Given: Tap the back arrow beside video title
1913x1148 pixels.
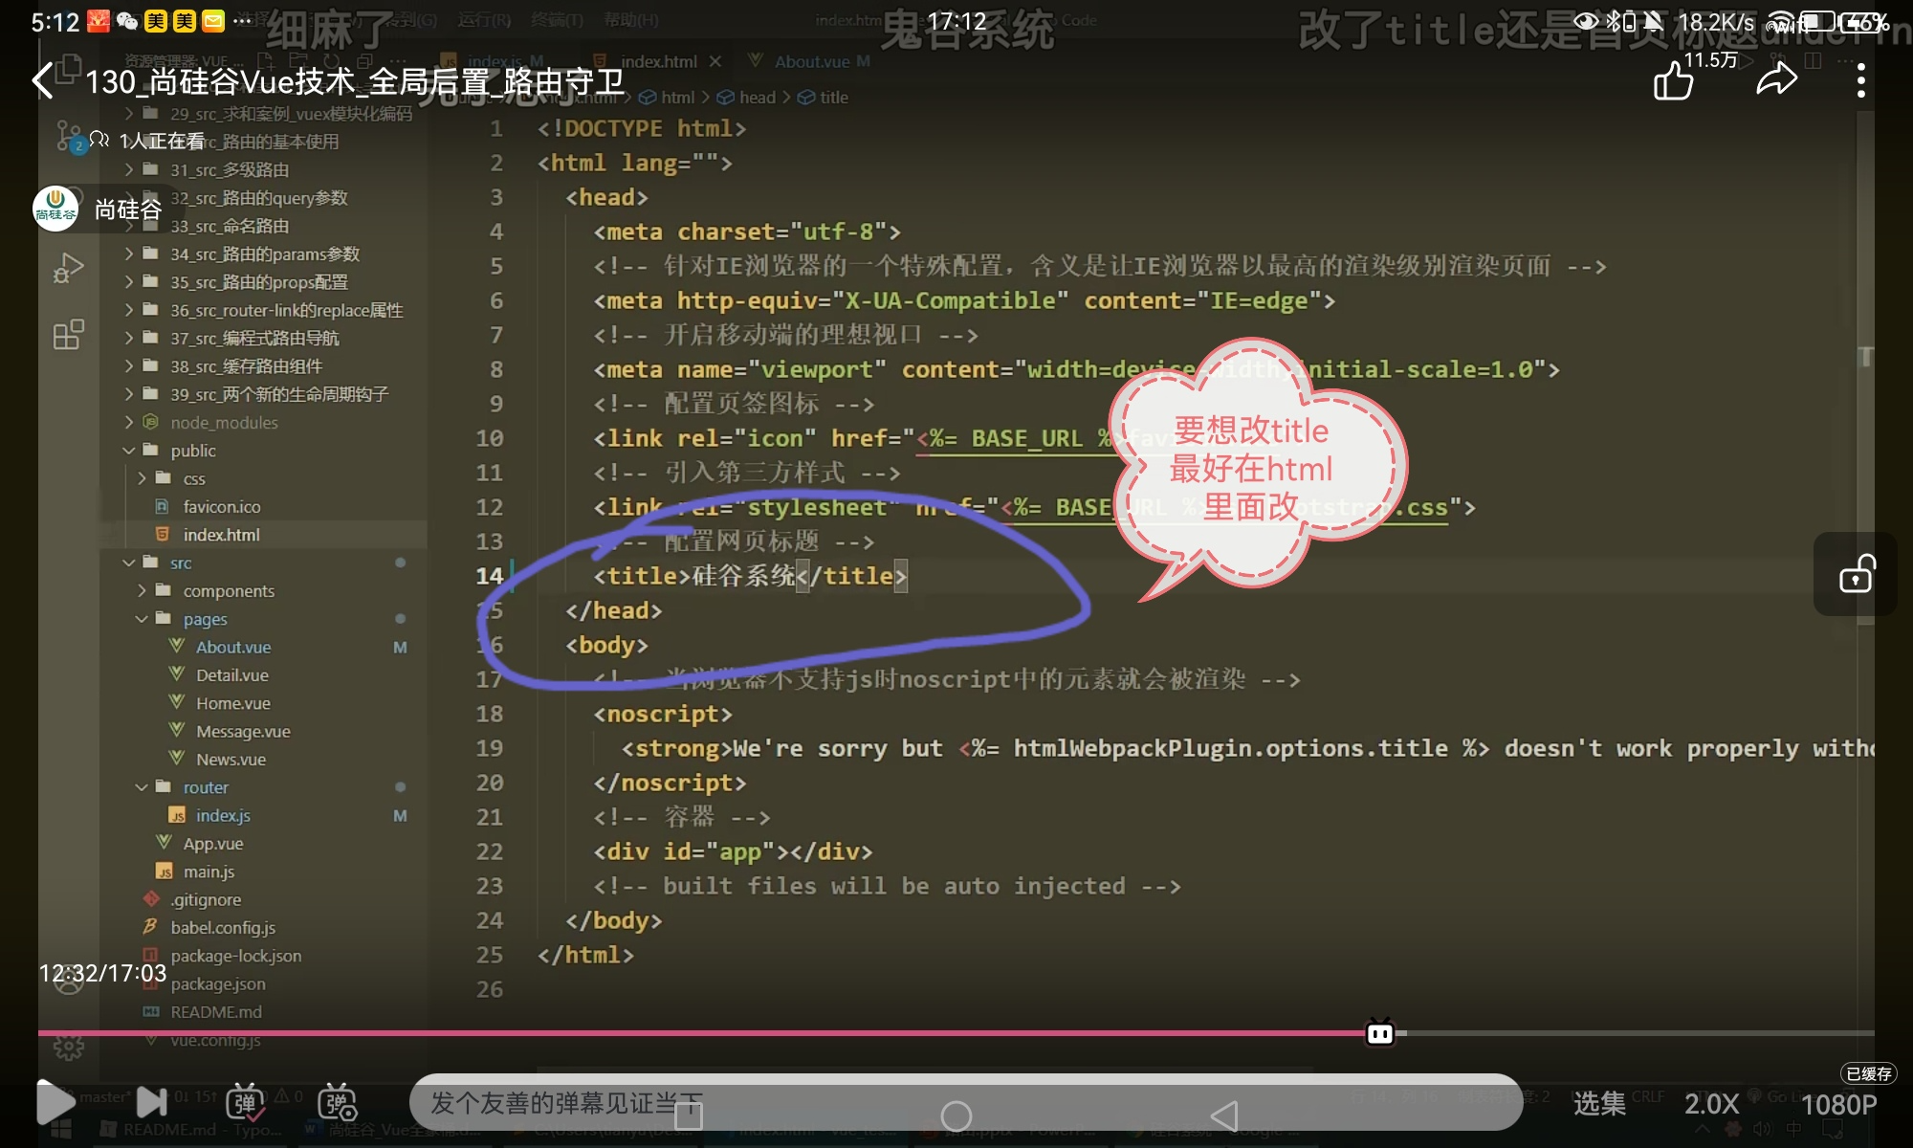Looking at the screenshot, I should click(43, 81).
